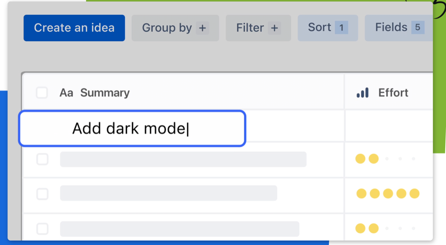Click the plus icon in Group by
Viewport: 446px width, 245px height.
tap(203, 28)
